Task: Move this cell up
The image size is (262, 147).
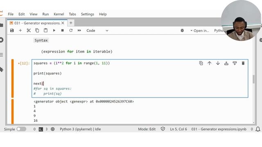Action: click(x=209, y=63)
